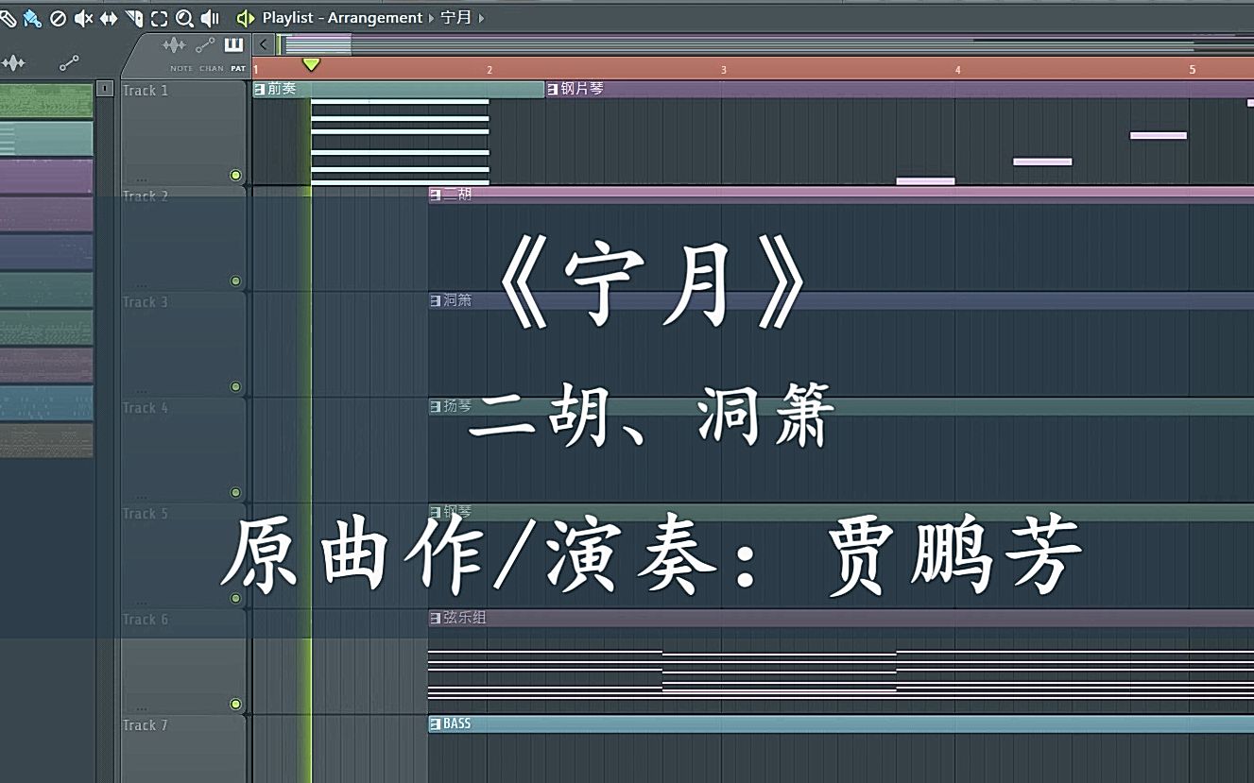Screen dimensions: 1254x783
Task: Click the BASS clip title bar
Action: coord(841,724)
